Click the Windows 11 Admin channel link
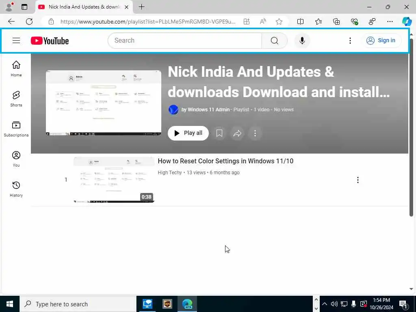 (208, 110)
